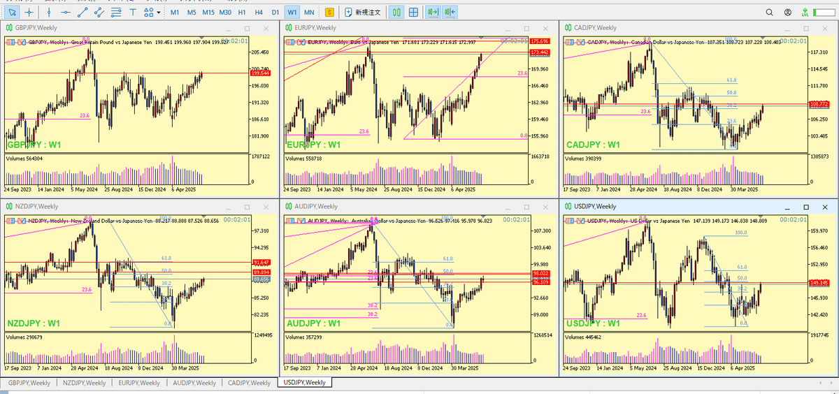Click the 149.145 price label in USDJPY
Viewport: 839px width, 394px height.
819,283
